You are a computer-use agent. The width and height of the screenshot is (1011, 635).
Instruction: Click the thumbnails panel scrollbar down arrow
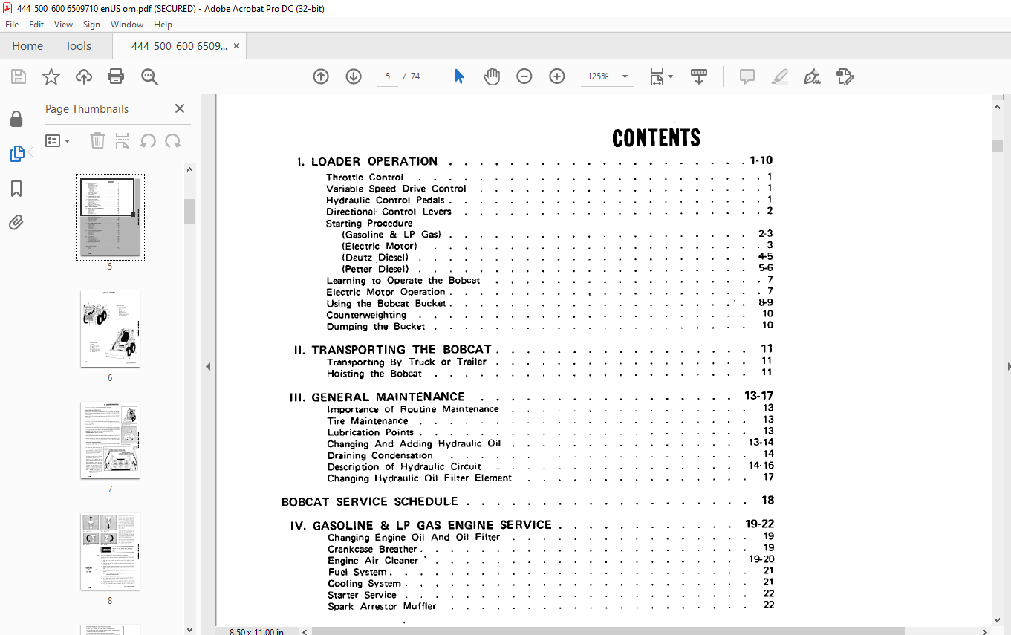coord(189,630)
